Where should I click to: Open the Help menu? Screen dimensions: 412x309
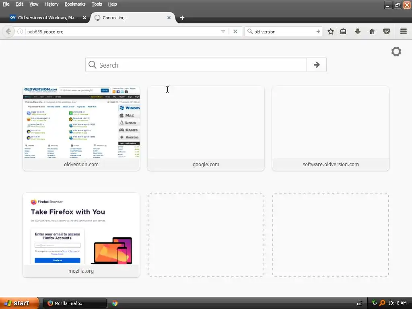pos(113,4)
